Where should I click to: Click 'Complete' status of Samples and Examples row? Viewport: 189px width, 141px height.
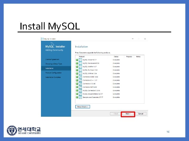coord(116,97)
